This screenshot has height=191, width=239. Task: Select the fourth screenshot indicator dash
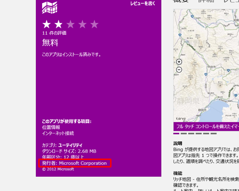[x=199, y=133]
